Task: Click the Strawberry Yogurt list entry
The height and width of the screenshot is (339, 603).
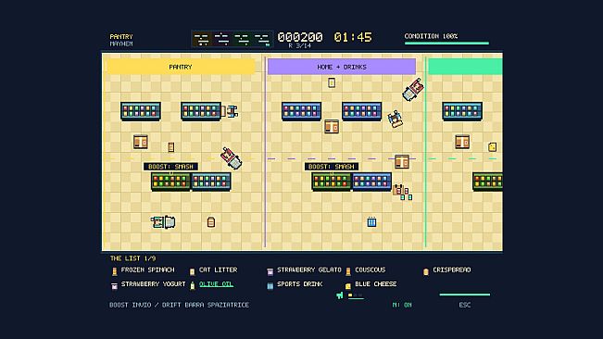Action: pos(153,284)
